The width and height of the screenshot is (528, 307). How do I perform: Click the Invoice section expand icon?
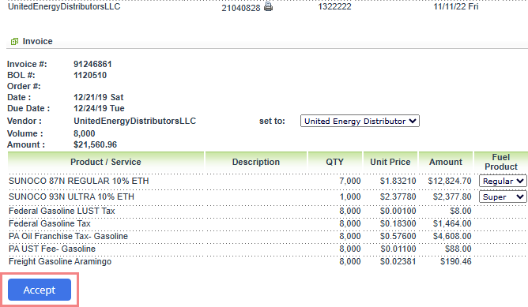(14, 41)
